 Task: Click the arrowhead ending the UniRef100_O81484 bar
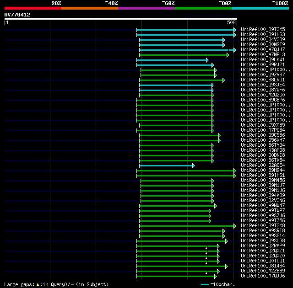[227, 267]
